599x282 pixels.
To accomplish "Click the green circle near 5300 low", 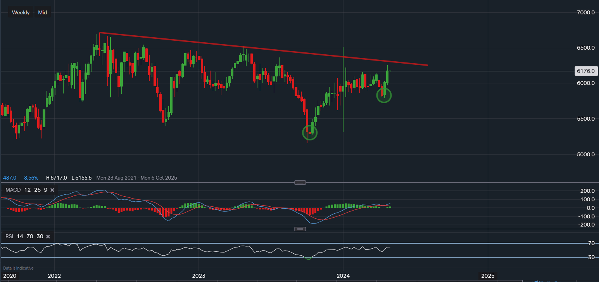I will pyautogui.click(x=310, y=133).
